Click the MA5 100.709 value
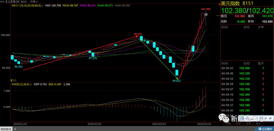274x131 pixels. pos(53,6)
